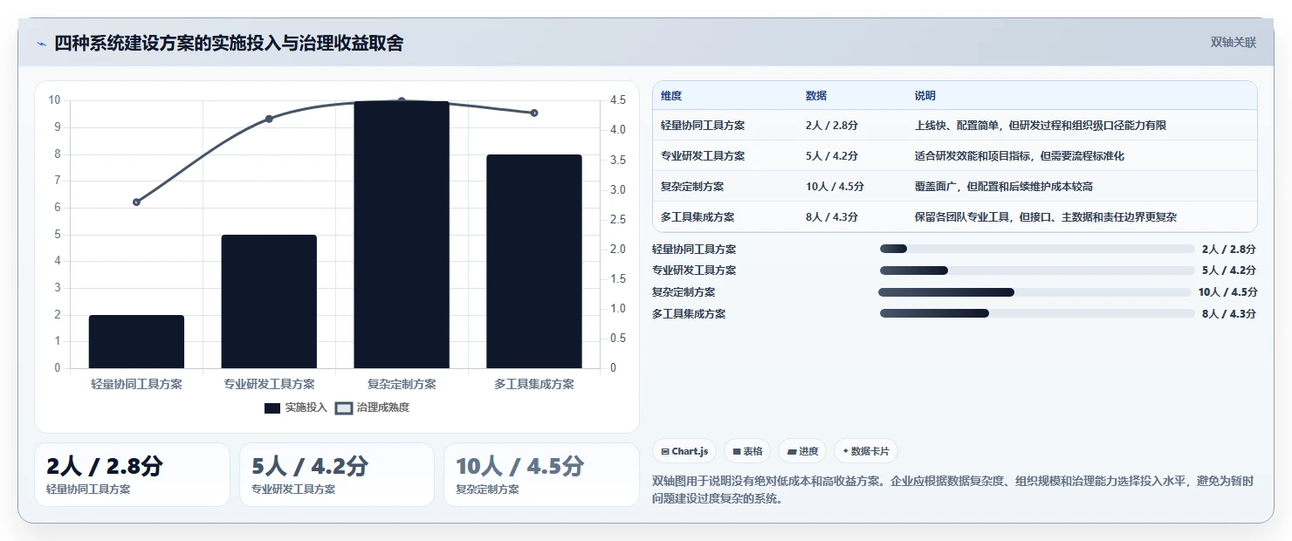This screenshot has height=541, width=1292.
Task: Click the 进度 tag chip
Action: (802, 451)
